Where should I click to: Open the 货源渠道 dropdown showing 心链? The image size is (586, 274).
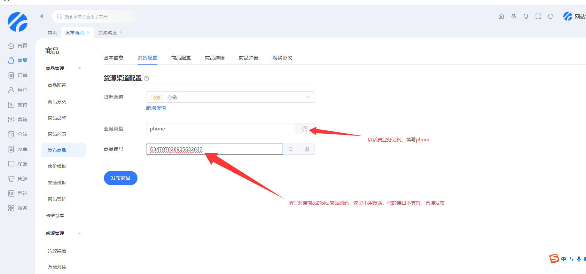[x=230, y=97]
